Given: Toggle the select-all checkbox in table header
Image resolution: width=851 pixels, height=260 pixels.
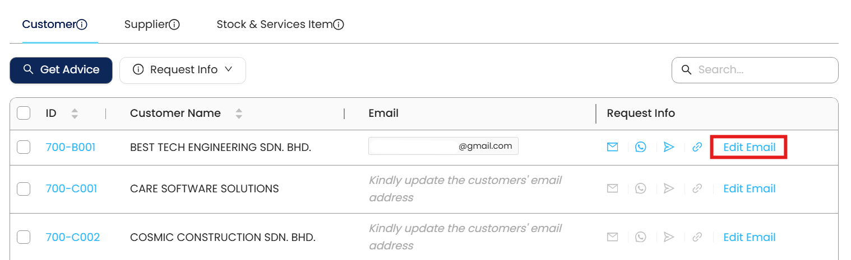Looking at the screenshot, I should (x=24, y=114).
